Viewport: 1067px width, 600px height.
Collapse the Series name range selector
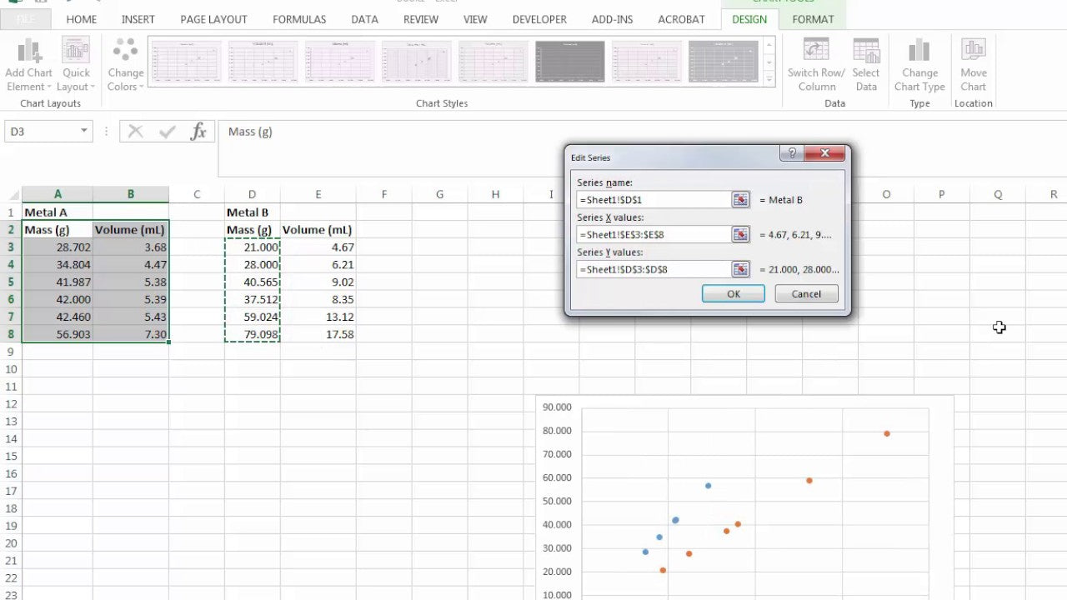pos(739,199)
